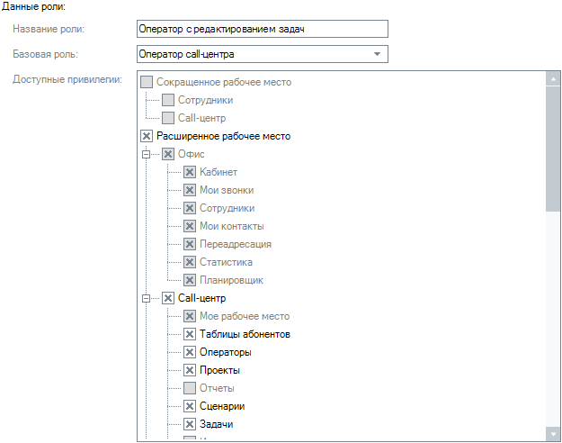Disable the Проекты privilege checkbox
The image size is (562, 443).
tap(190, 370)
